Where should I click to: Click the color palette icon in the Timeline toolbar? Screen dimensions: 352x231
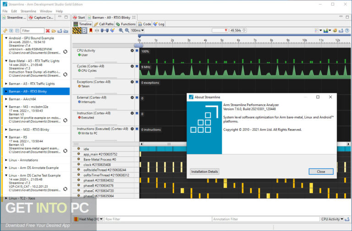(335, 31)
